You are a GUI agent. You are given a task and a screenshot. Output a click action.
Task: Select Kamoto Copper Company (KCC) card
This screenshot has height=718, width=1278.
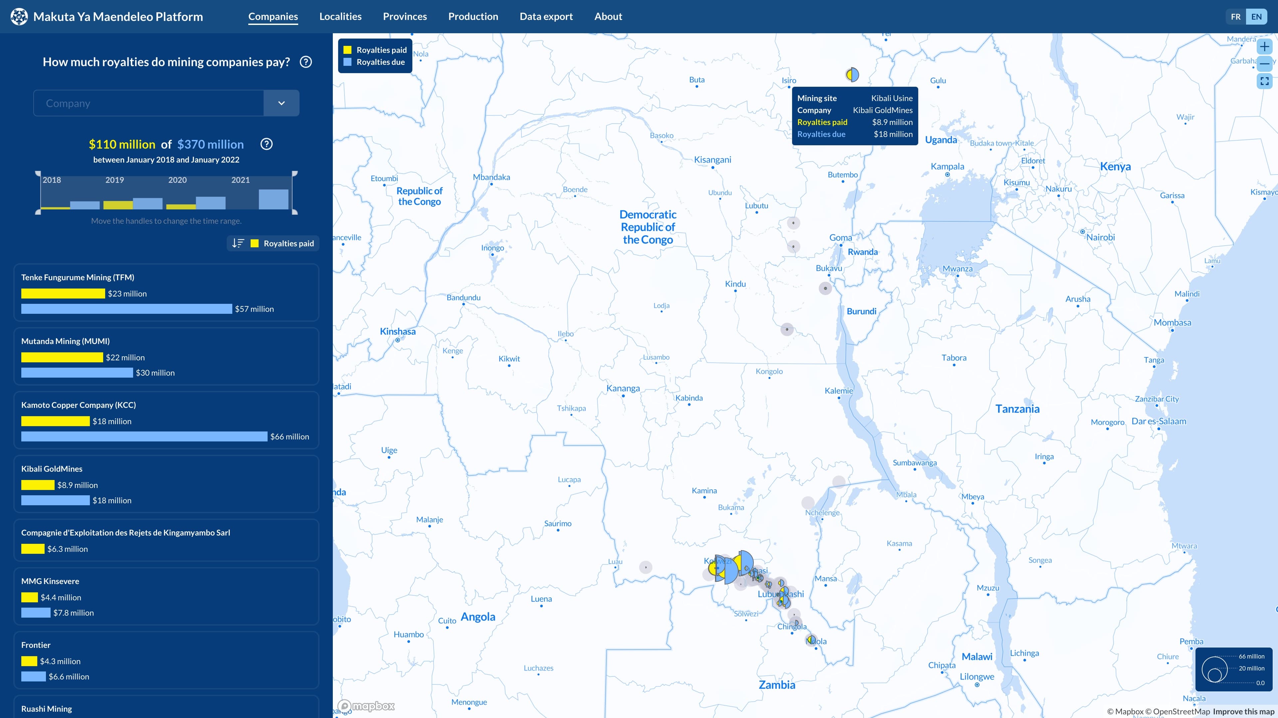pyautogui.click(x=166, y=420)
